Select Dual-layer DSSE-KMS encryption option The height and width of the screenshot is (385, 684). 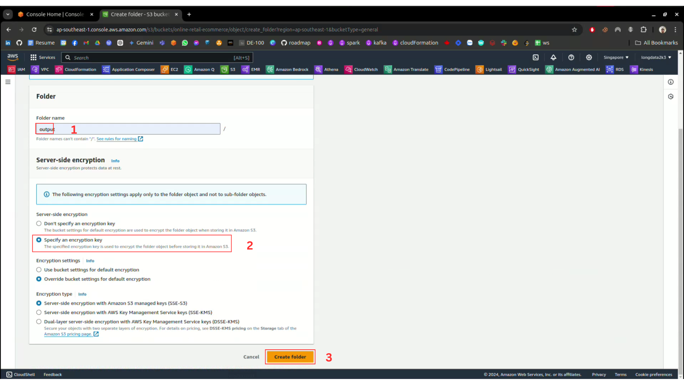tap(39, 322)
